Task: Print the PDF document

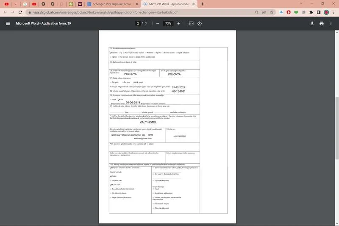Action: coord(322,23)
